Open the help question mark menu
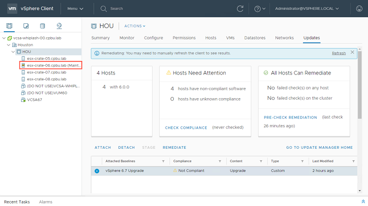 260,9
